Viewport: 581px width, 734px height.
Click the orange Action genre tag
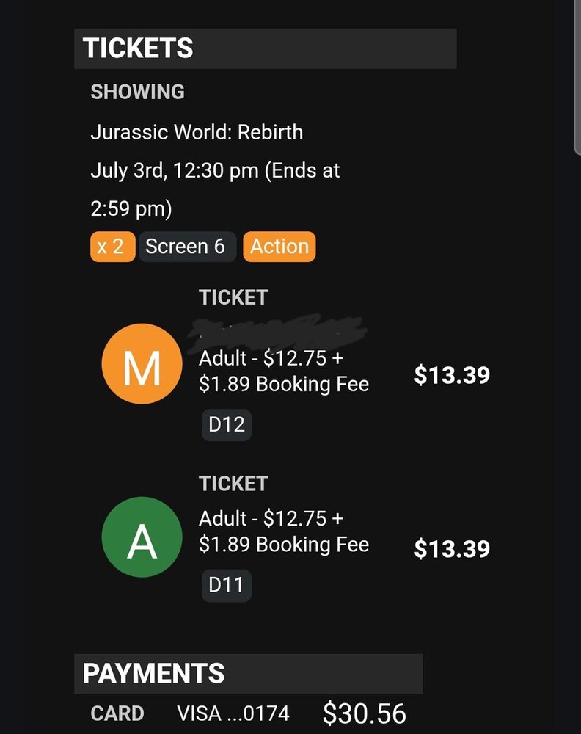(x=279, y=247)
